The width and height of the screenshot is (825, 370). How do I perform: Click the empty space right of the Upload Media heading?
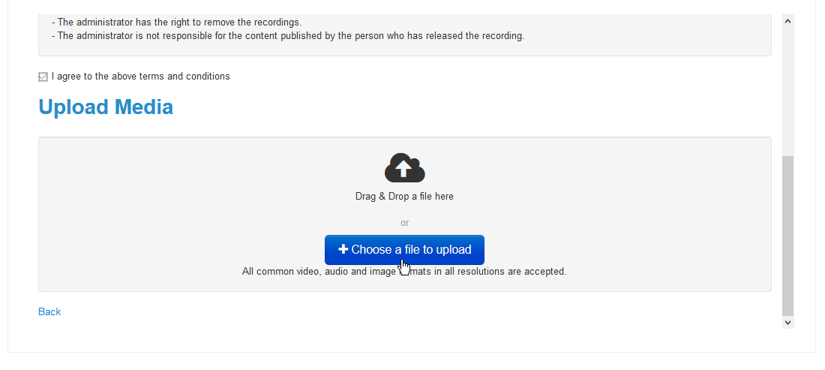tap(472, 107)
